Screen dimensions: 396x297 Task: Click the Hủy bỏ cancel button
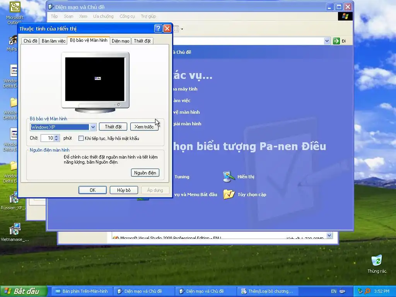[x=124, y=190]
